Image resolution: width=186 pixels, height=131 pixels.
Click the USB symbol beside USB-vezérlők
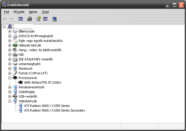(15, 96)
